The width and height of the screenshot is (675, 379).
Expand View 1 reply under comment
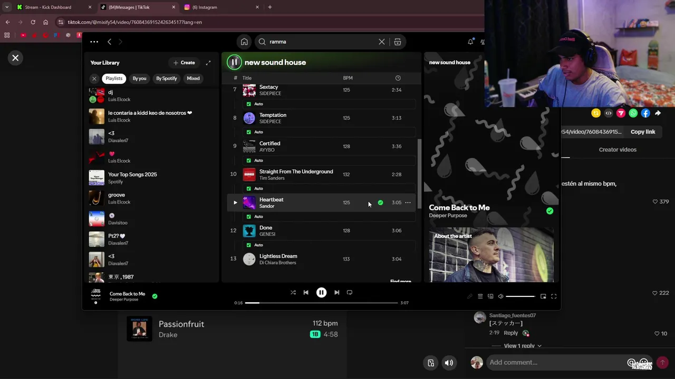click(x=522, y=346)
